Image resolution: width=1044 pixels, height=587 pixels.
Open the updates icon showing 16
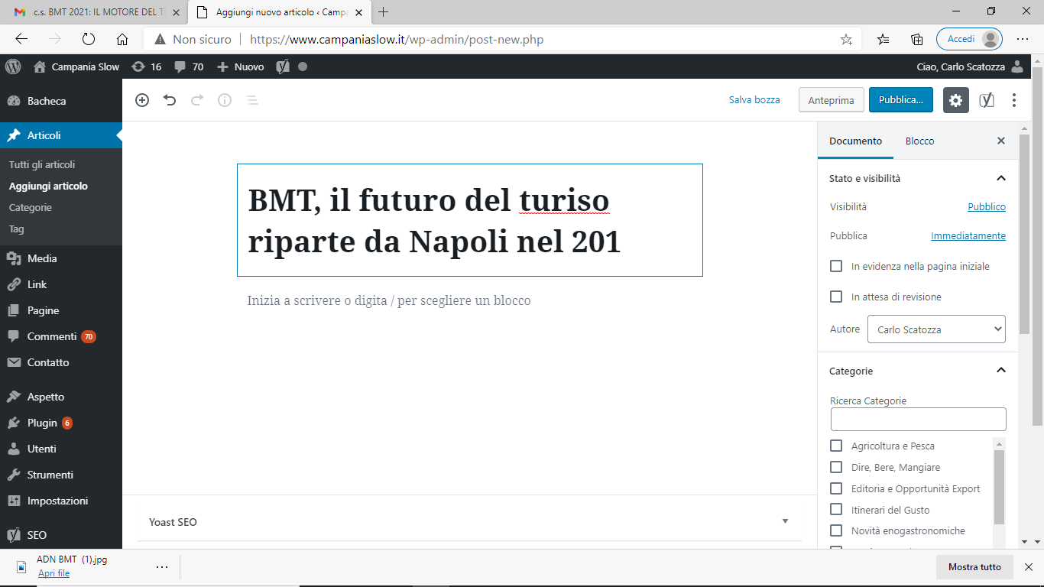coord(147,66)
